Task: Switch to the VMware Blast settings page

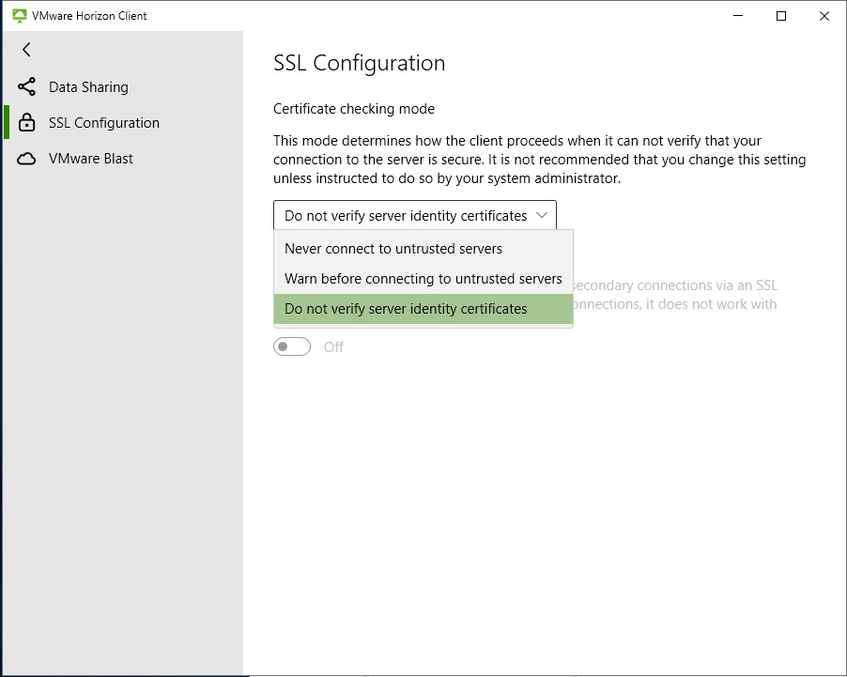Action: point(91,159)
